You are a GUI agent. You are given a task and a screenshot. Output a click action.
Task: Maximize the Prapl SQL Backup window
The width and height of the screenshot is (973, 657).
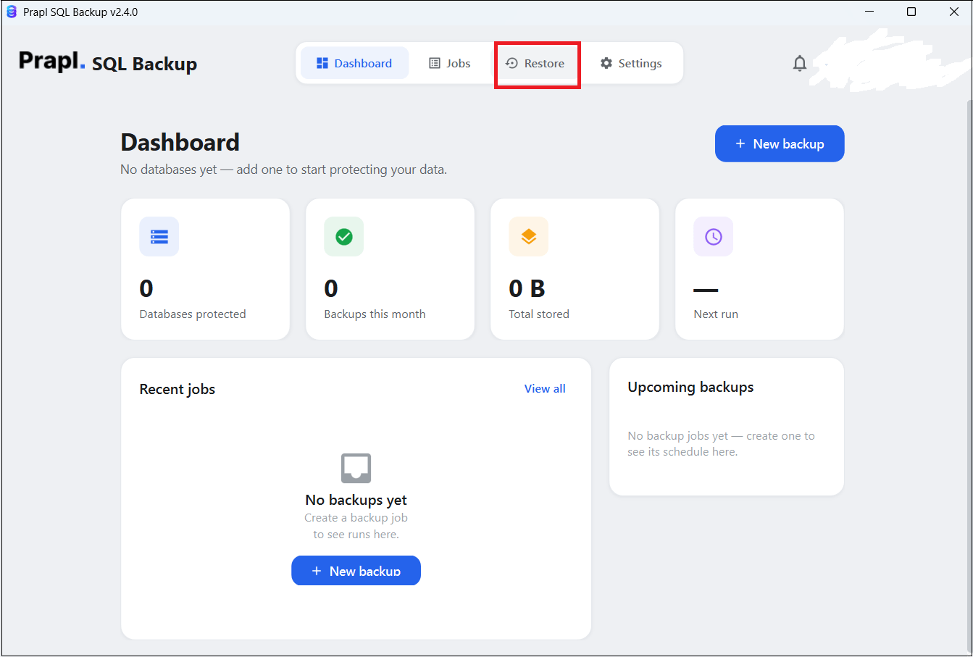click(911, 12)
